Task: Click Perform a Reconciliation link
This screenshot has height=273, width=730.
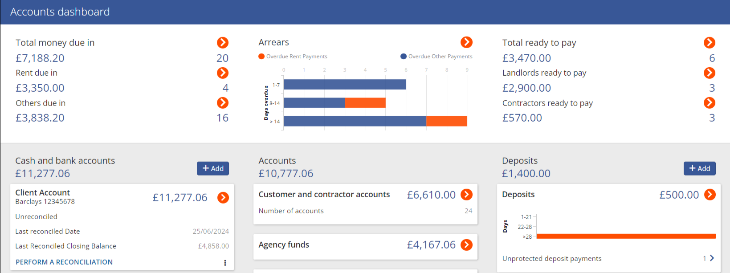Action: pos(64,262)
